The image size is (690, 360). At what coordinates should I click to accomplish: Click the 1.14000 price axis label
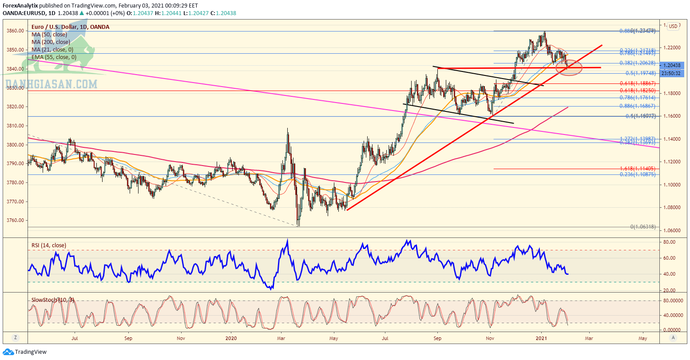672,139
